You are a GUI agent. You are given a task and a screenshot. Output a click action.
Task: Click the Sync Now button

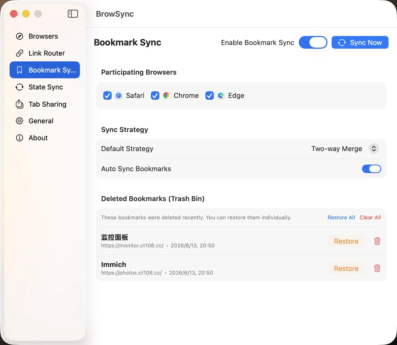(x=360, y=42)
